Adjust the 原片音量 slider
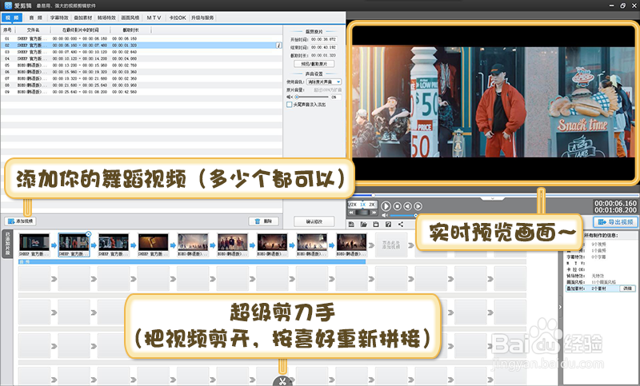The height and width of the screenshot is (386, 640). [312, 97]
